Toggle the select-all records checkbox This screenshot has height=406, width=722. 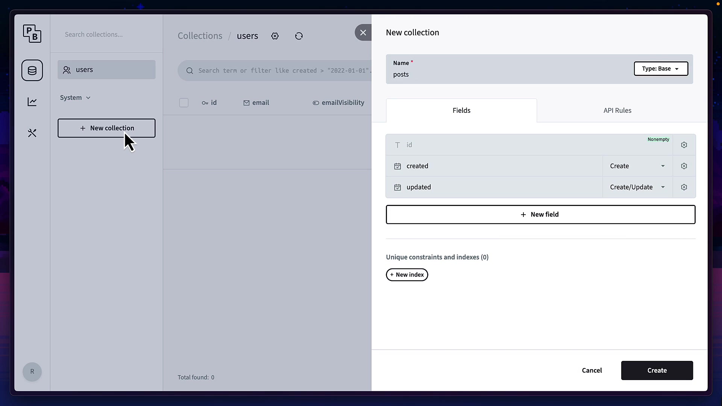point(184,102)
